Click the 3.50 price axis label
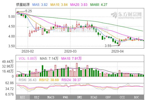145x100 pixels. click(x=12, y=46)
